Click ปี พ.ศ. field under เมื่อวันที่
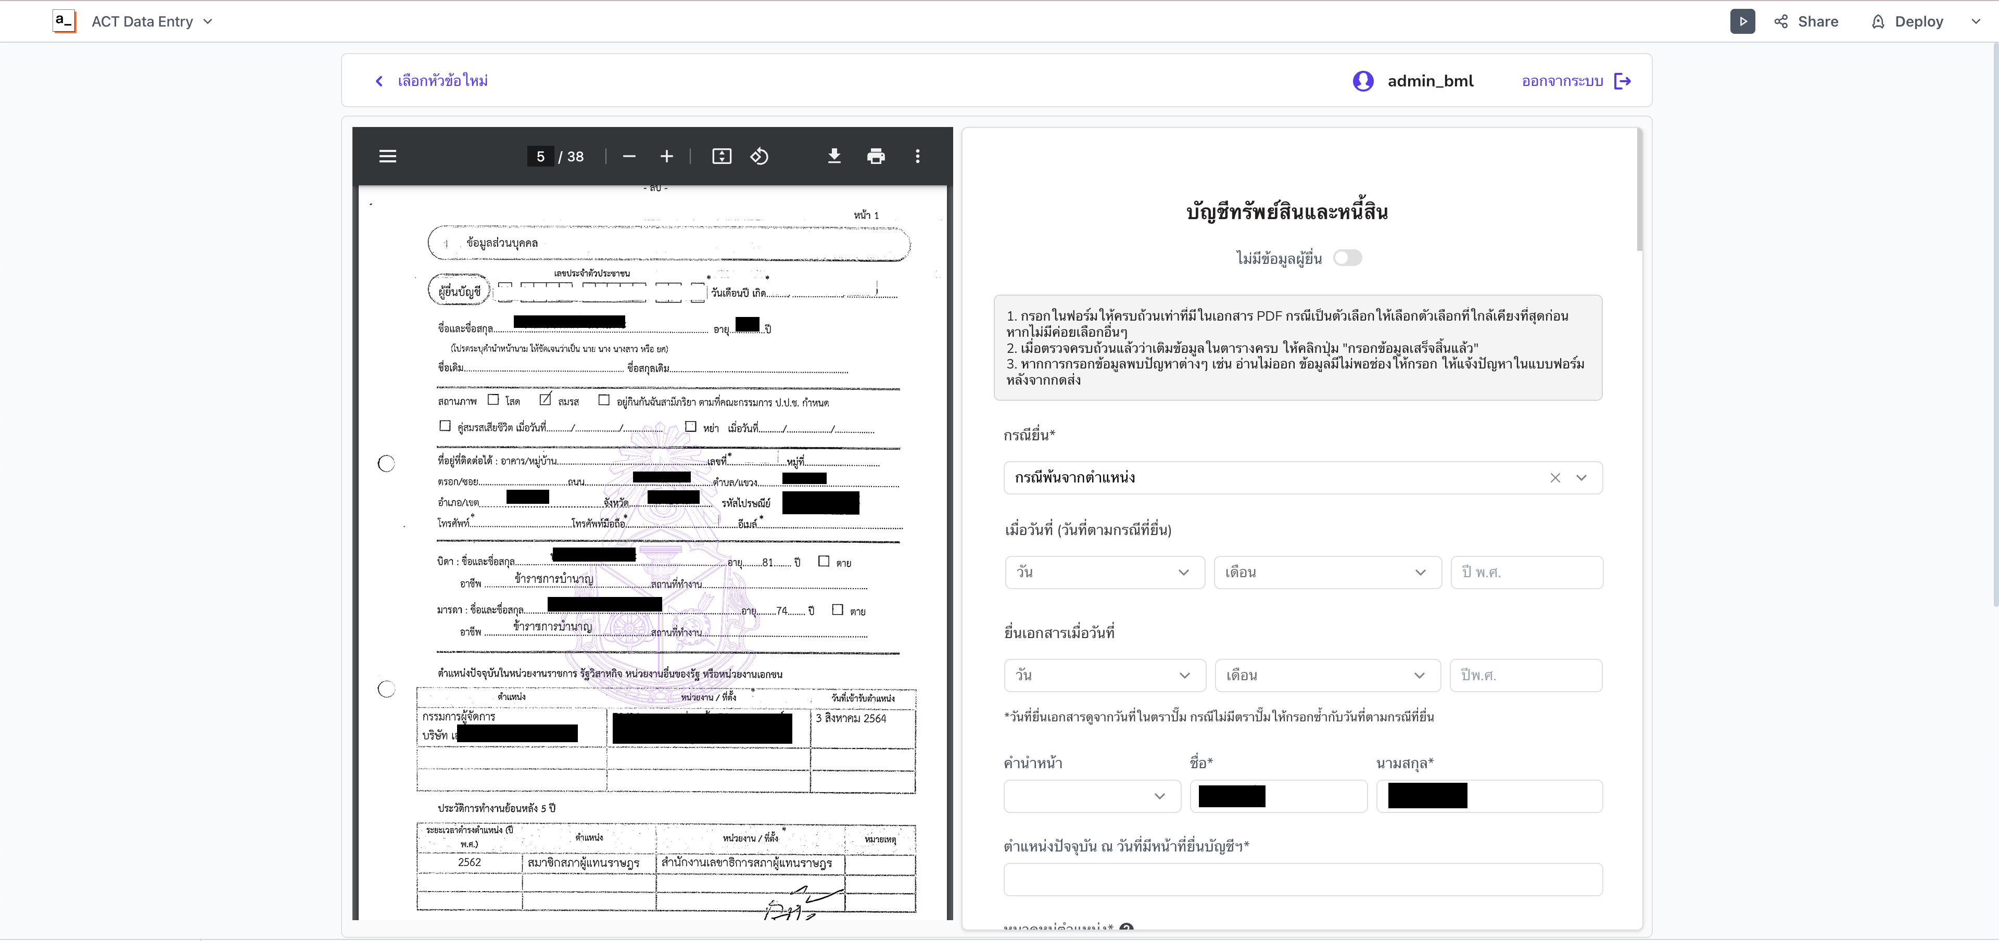 (x=1527, y=573)
